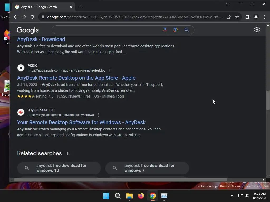View site info via the lock icon
270x202 pixels.
(43, 17)
